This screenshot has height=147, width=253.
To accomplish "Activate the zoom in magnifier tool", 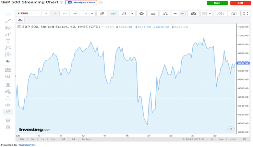I will click(8, 76).
